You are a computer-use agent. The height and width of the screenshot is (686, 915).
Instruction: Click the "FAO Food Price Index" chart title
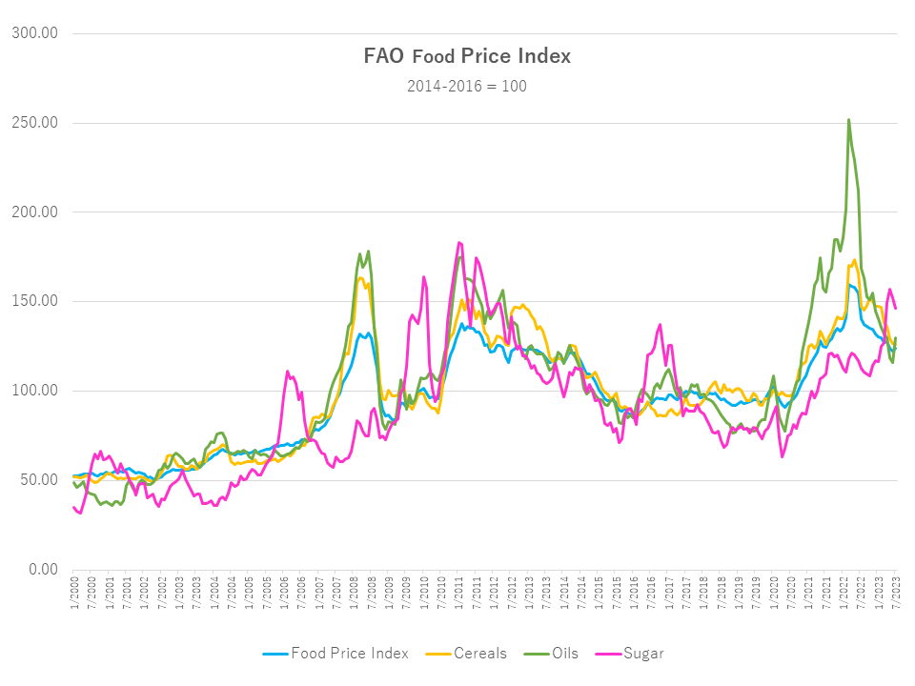coord(467,56)
